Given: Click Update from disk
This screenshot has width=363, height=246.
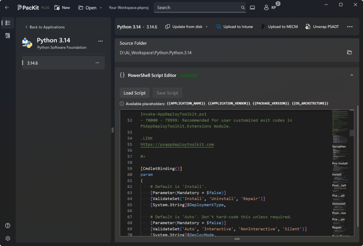Looking at the screenshot, I should click(x=184, y=27).
